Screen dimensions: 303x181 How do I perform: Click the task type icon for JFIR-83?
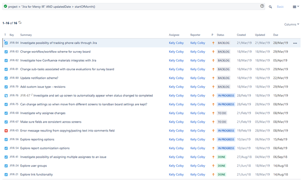point(6,52)
